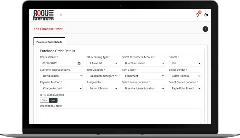This screenshot has width=240, height=138.
Task: Open the Item Category dropdown
Action: [102, 76]
